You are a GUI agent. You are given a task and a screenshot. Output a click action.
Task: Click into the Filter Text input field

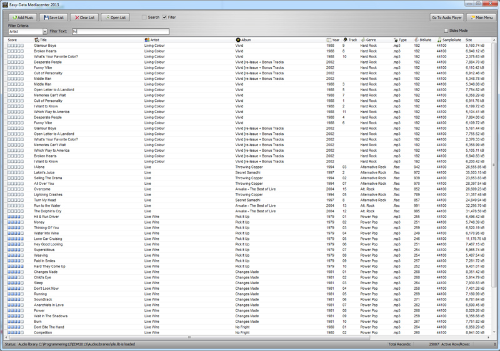point(121,31)
